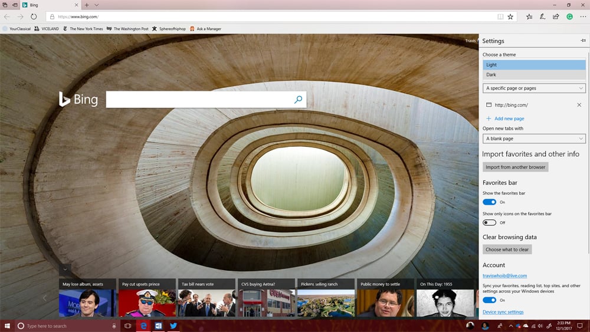
Task: Open Device sync settings link
Action: (503, 312)
